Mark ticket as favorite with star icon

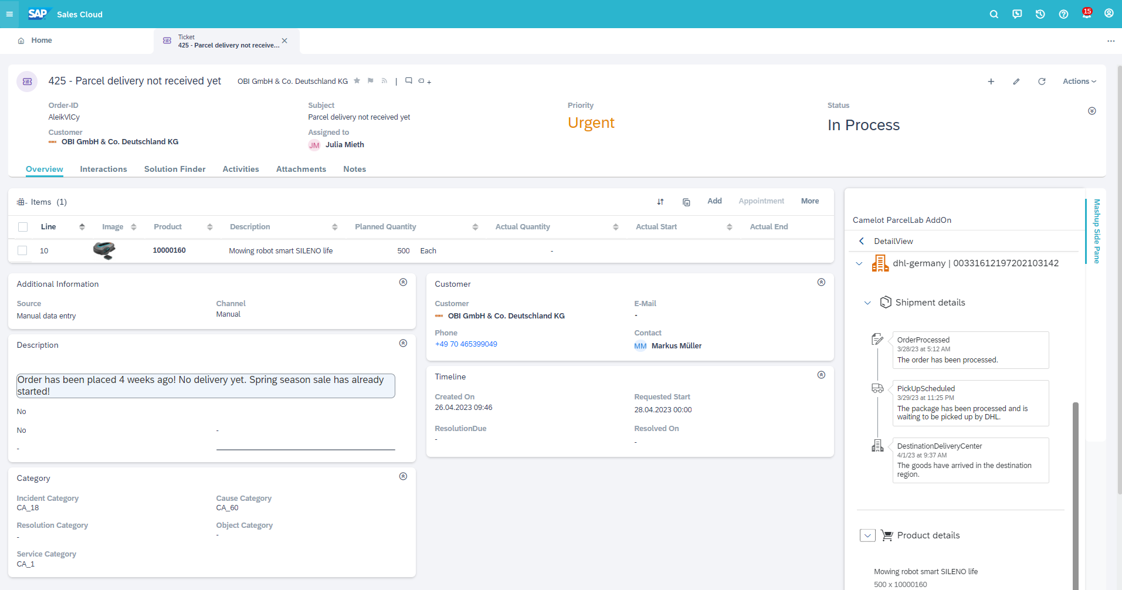357,81
